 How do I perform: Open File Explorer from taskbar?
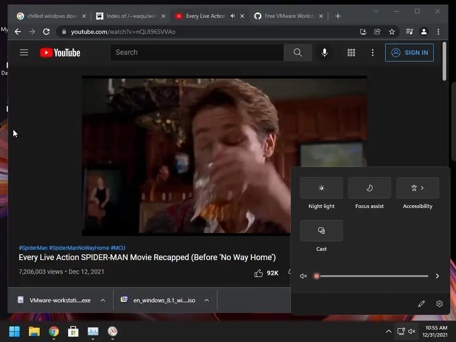pos(34,331)
